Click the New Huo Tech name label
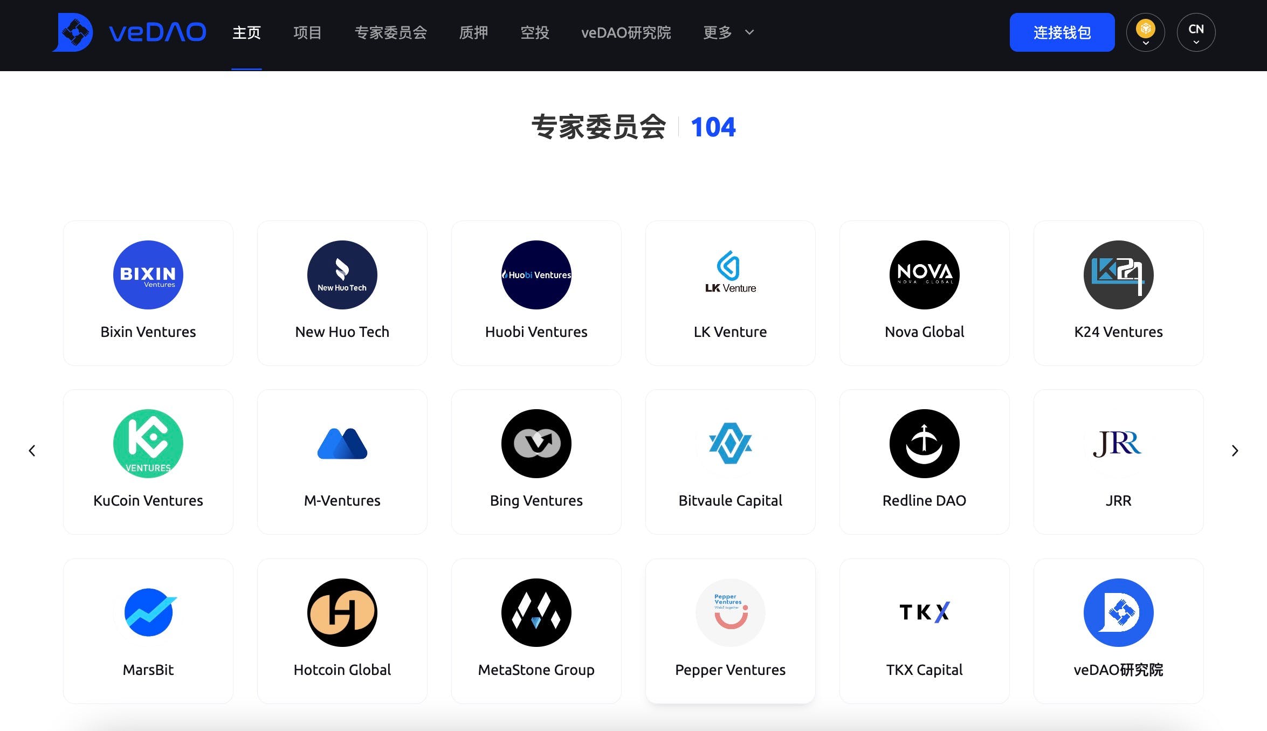1267x731 pixels. (342, 332)
